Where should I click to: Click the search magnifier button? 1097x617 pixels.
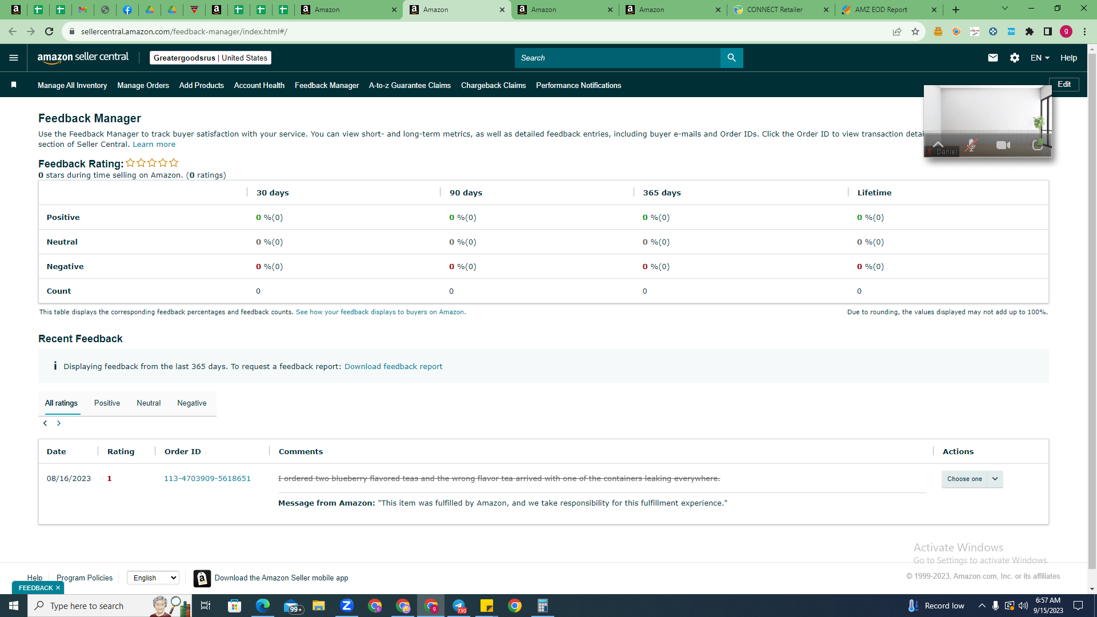[731, 58]
